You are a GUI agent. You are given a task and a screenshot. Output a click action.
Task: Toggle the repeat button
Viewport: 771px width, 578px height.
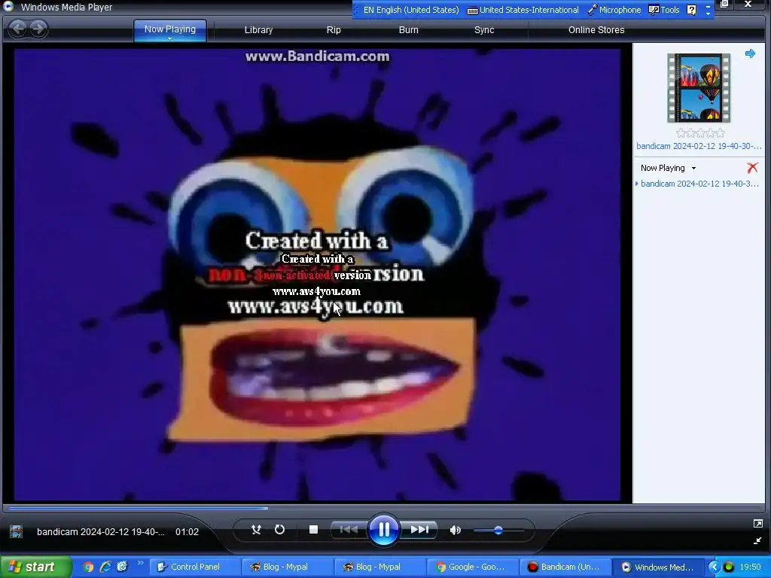[x=279, y=529]
